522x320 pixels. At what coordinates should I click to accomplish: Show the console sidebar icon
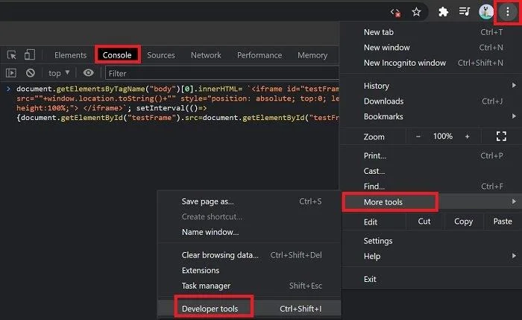11,72
